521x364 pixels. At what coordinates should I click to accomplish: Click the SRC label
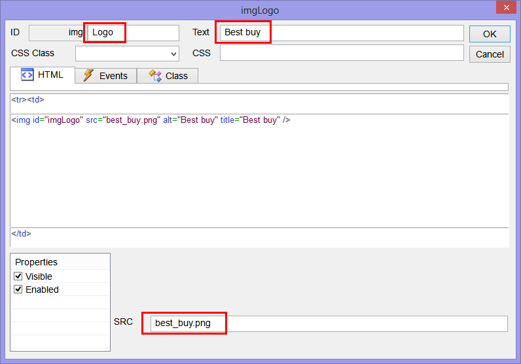[x=123, y=322]
